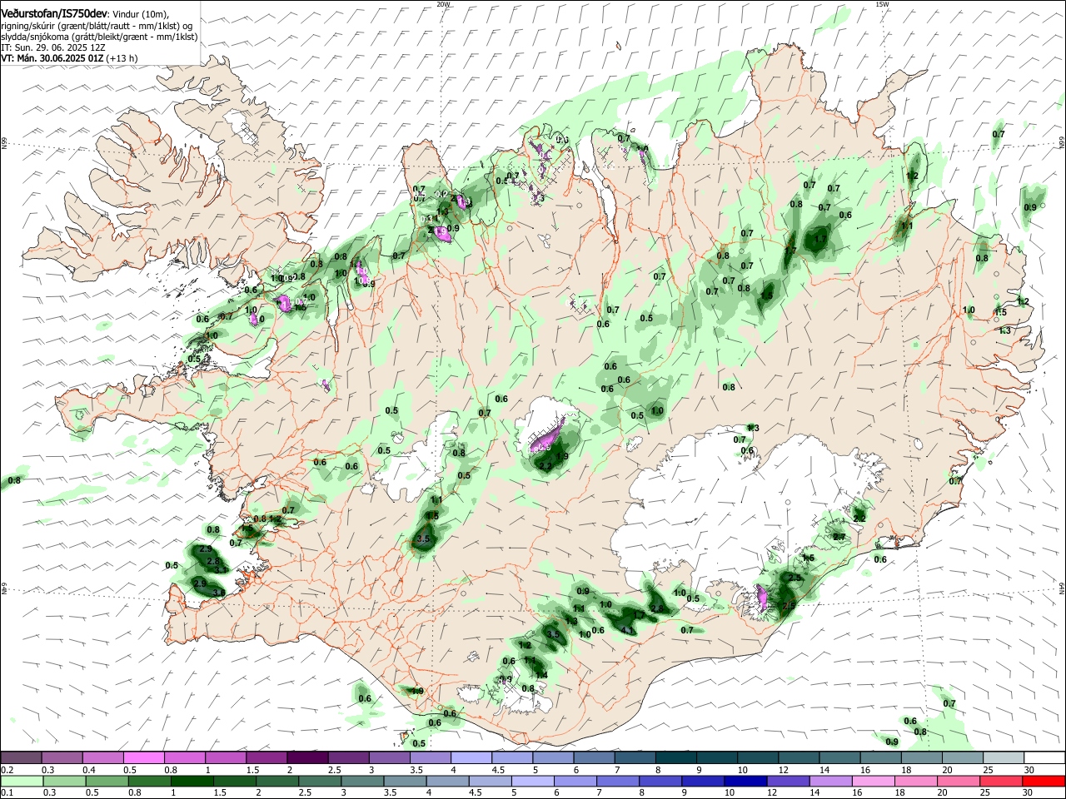Viewport: 1066px width, 799px height.
Task: Pick the snow legend swatch above label 0.4
Action: click(x=102, y=757)
